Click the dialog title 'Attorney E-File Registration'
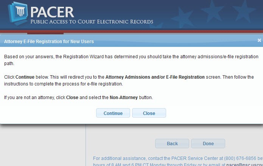Screen dimensions: 263x166 pyautogui.click(x=49, y=41)
